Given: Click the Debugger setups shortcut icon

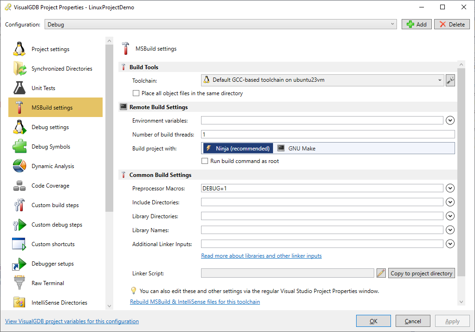Looking at the screenshot, I should (x=19, y=264).
